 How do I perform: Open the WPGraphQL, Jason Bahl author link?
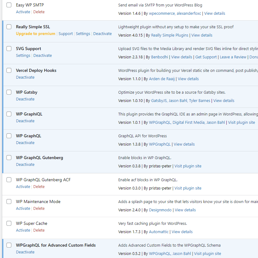tap(170, 254)
